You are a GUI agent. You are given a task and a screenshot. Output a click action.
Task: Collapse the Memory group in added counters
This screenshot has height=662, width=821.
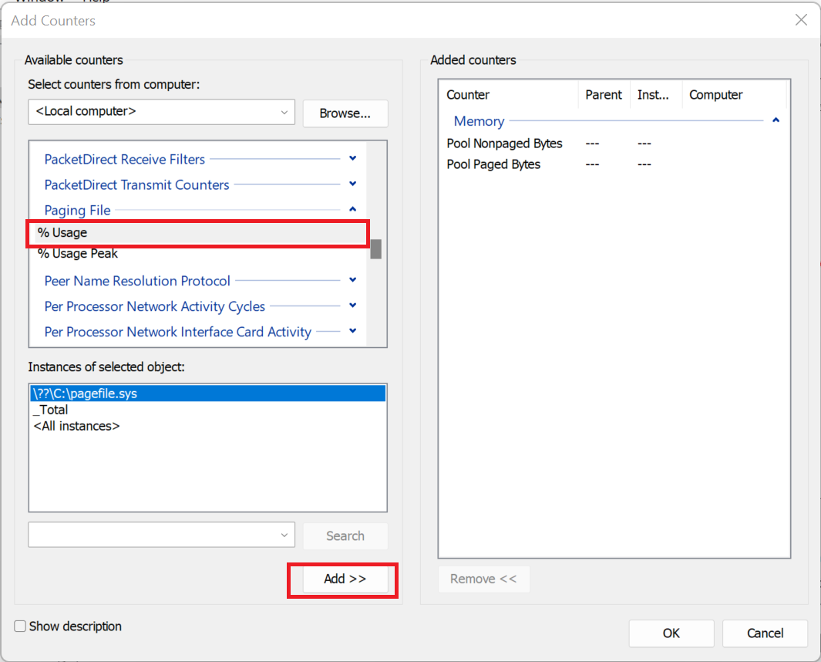(x=776, y=121)
